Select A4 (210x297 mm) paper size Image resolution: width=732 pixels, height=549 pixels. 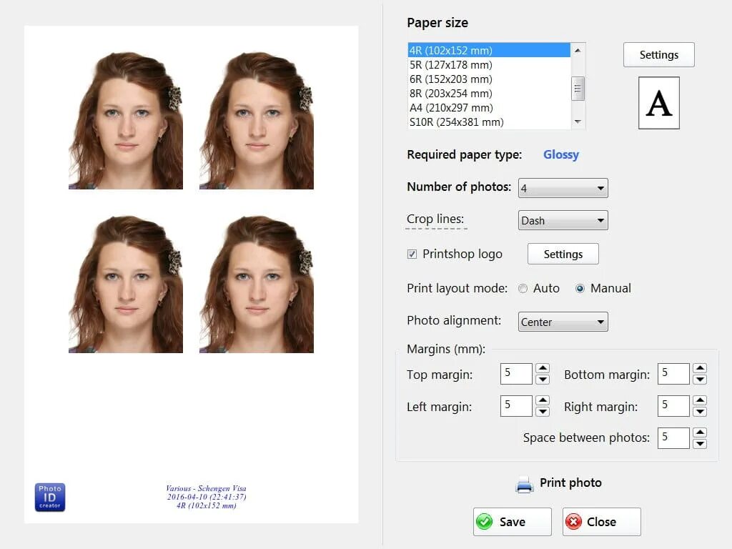point(489,108)
